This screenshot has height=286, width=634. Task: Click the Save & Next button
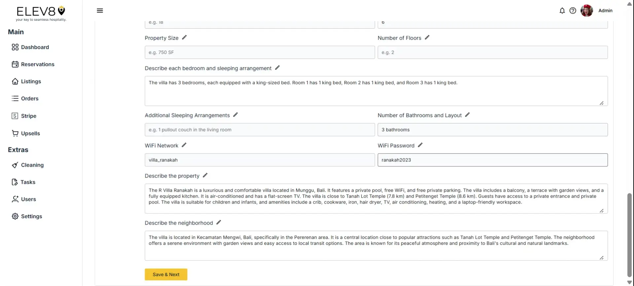pos(166,274)
